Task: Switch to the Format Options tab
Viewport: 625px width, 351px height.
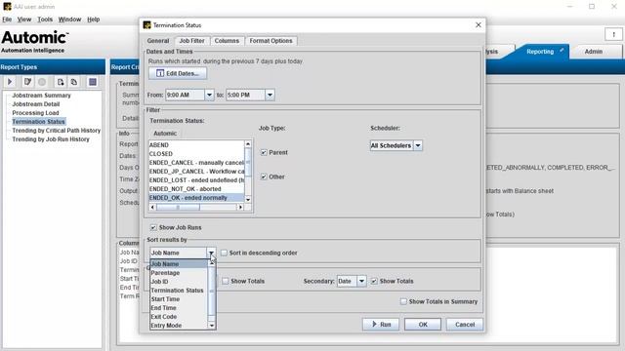Action: click(x=271, y=41)
